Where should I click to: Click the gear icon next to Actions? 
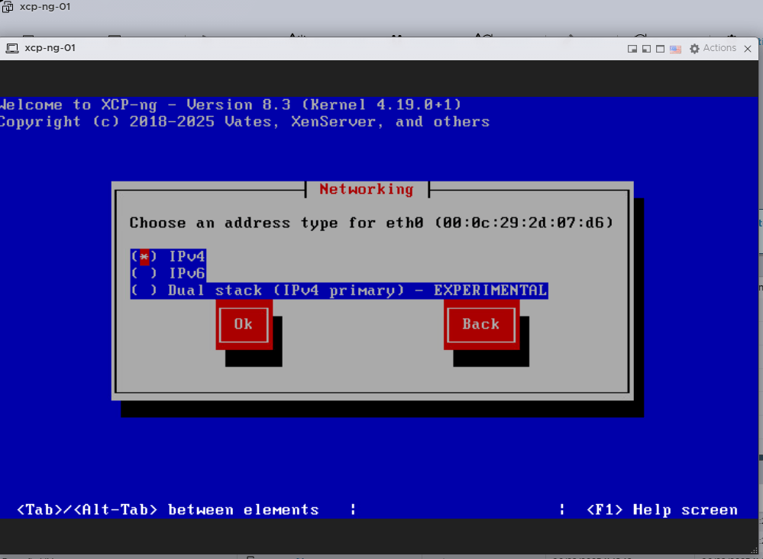tap(694, 49)
